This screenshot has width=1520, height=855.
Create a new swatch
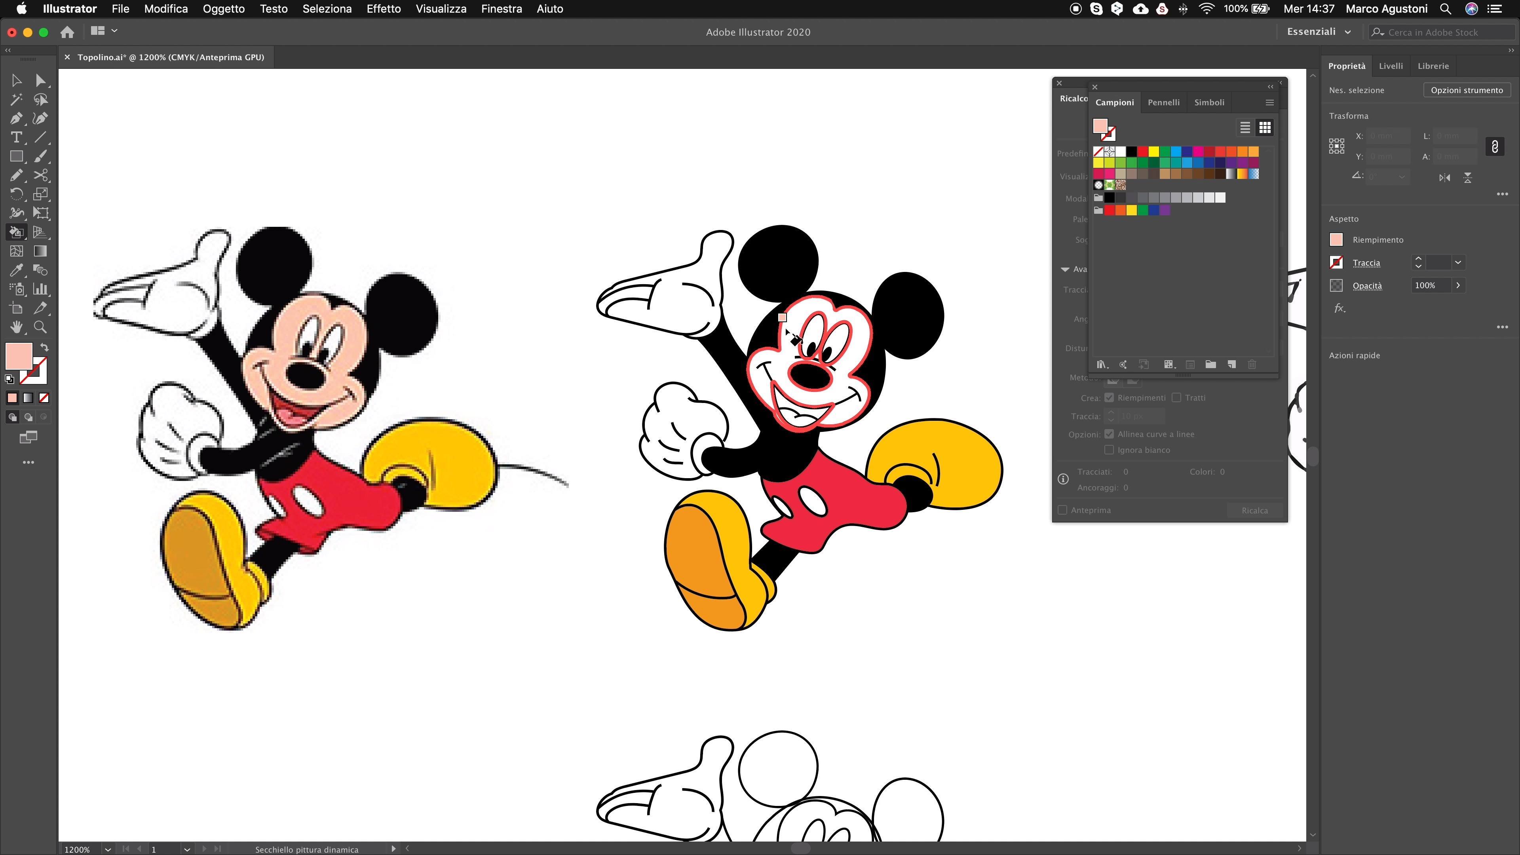click(1231, 365)
